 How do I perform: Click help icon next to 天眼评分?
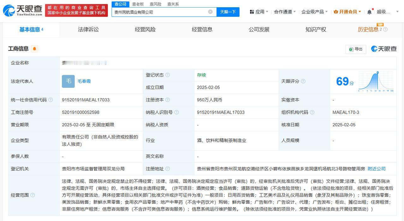pos(303,81)
